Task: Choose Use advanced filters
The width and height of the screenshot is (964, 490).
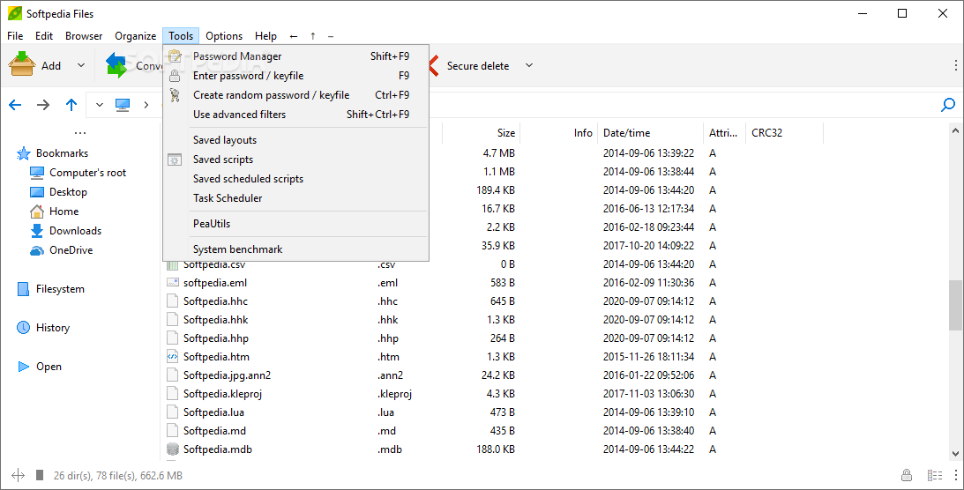Action: point(295,115)
